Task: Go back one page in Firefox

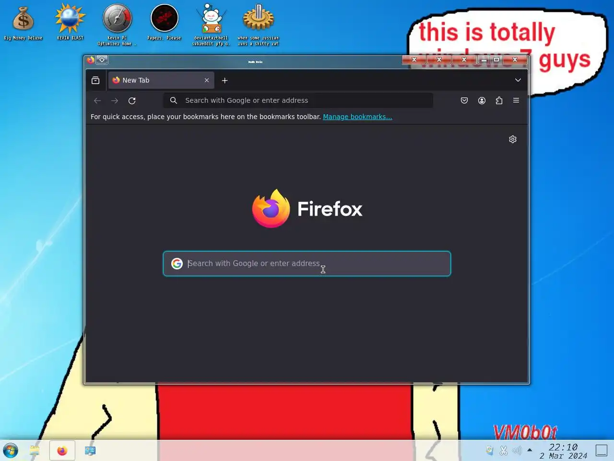Action: click(x=97, y=100)
